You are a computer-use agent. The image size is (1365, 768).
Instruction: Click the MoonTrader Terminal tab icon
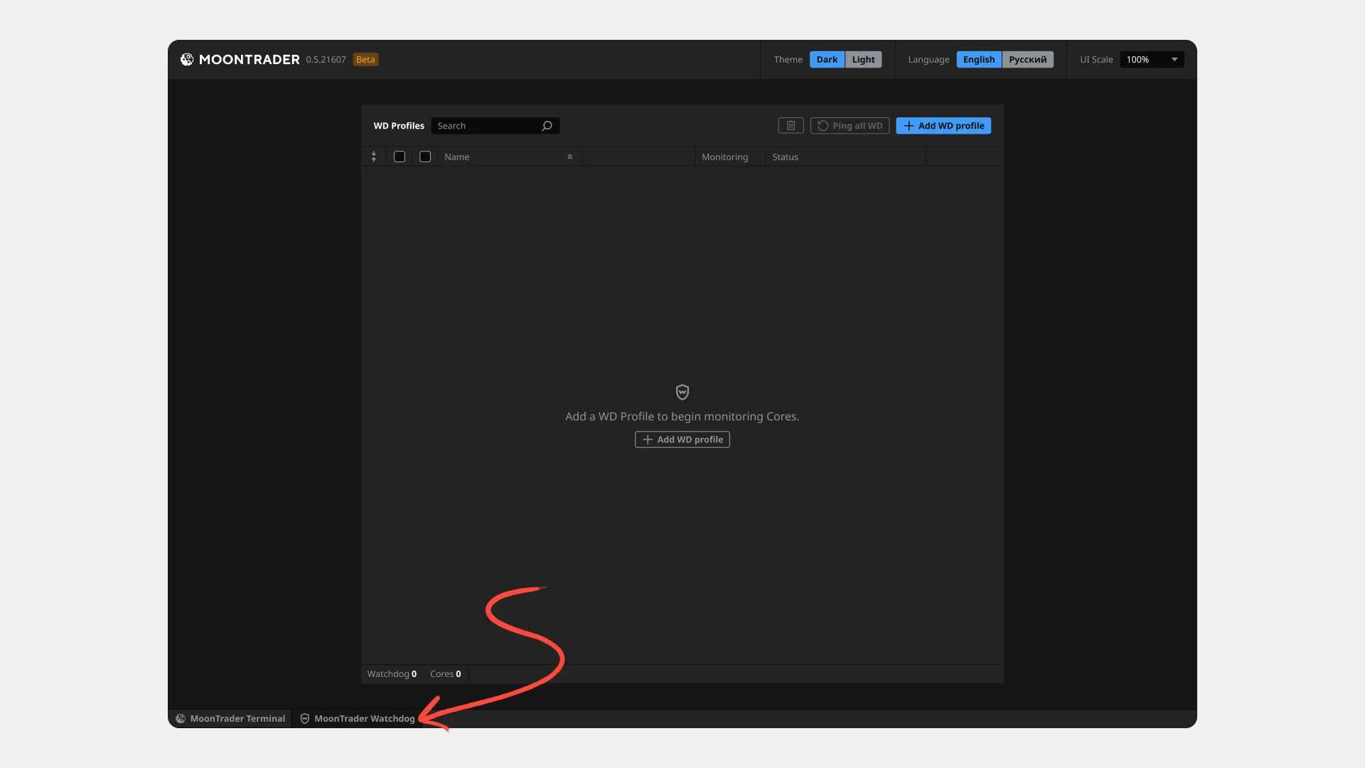[x=181, y=719]
